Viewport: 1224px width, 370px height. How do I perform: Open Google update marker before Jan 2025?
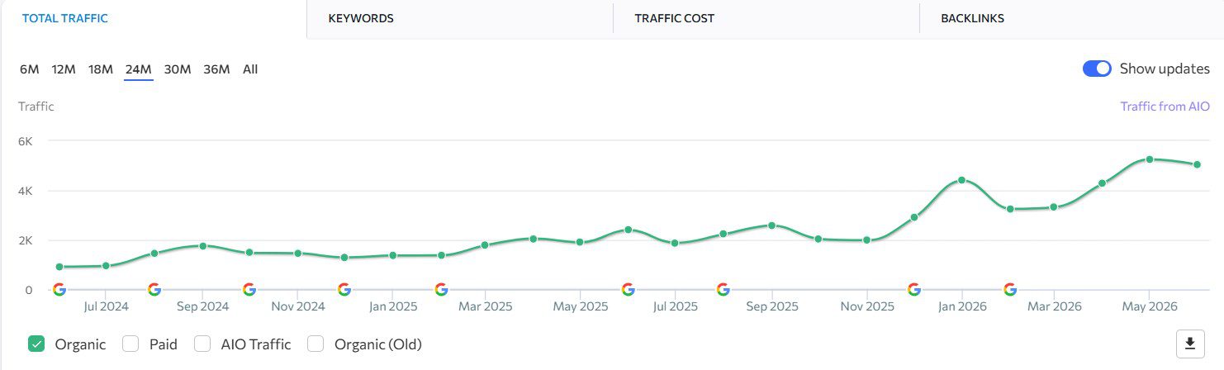point(344,289)
